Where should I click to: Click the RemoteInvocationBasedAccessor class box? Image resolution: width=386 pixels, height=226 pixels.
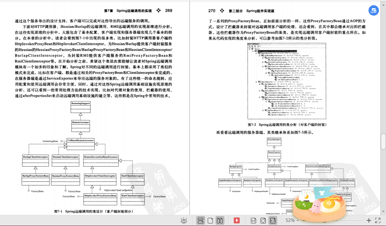click(x=101, y=161)
